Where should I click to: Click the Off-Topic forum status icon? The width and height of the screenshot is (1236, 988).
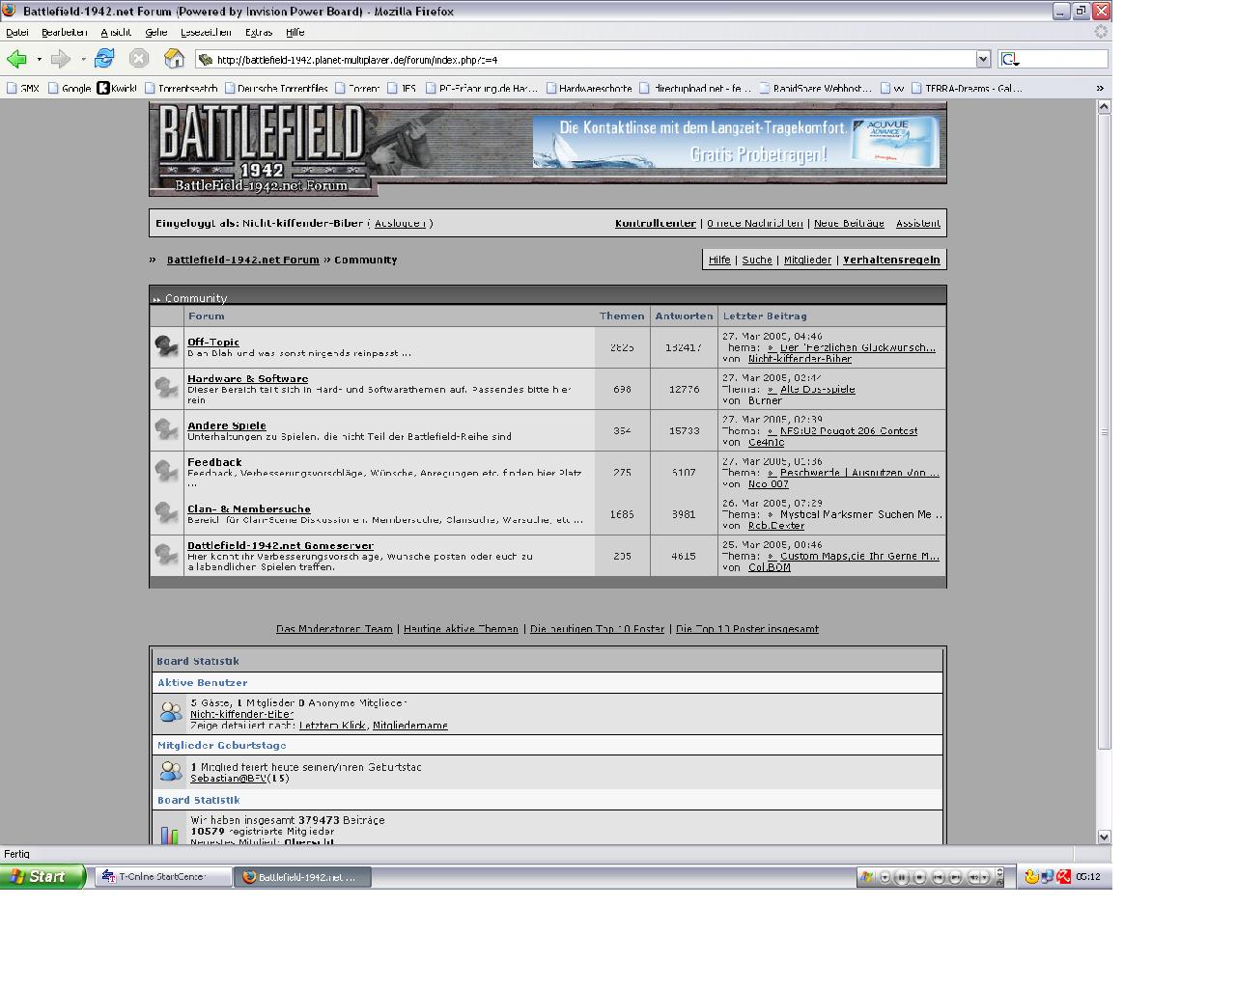[x=166, y=346]
